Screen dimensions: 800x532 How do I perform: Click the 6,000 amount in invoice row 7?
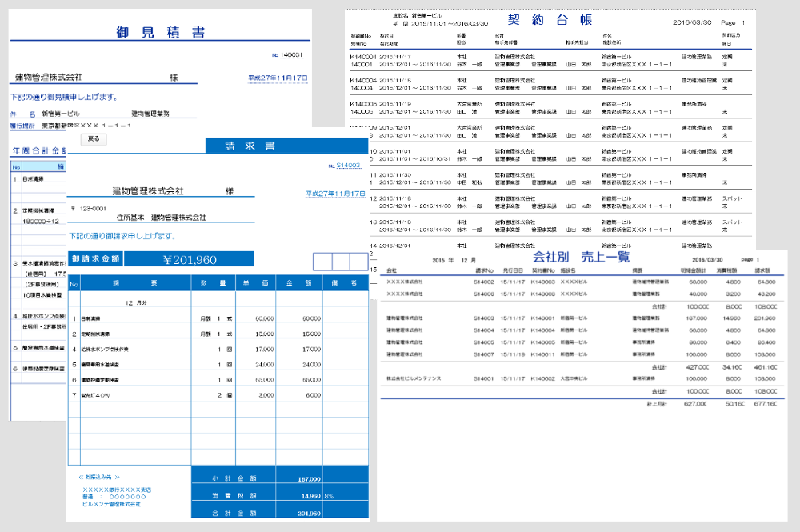[x=314, y=395]
